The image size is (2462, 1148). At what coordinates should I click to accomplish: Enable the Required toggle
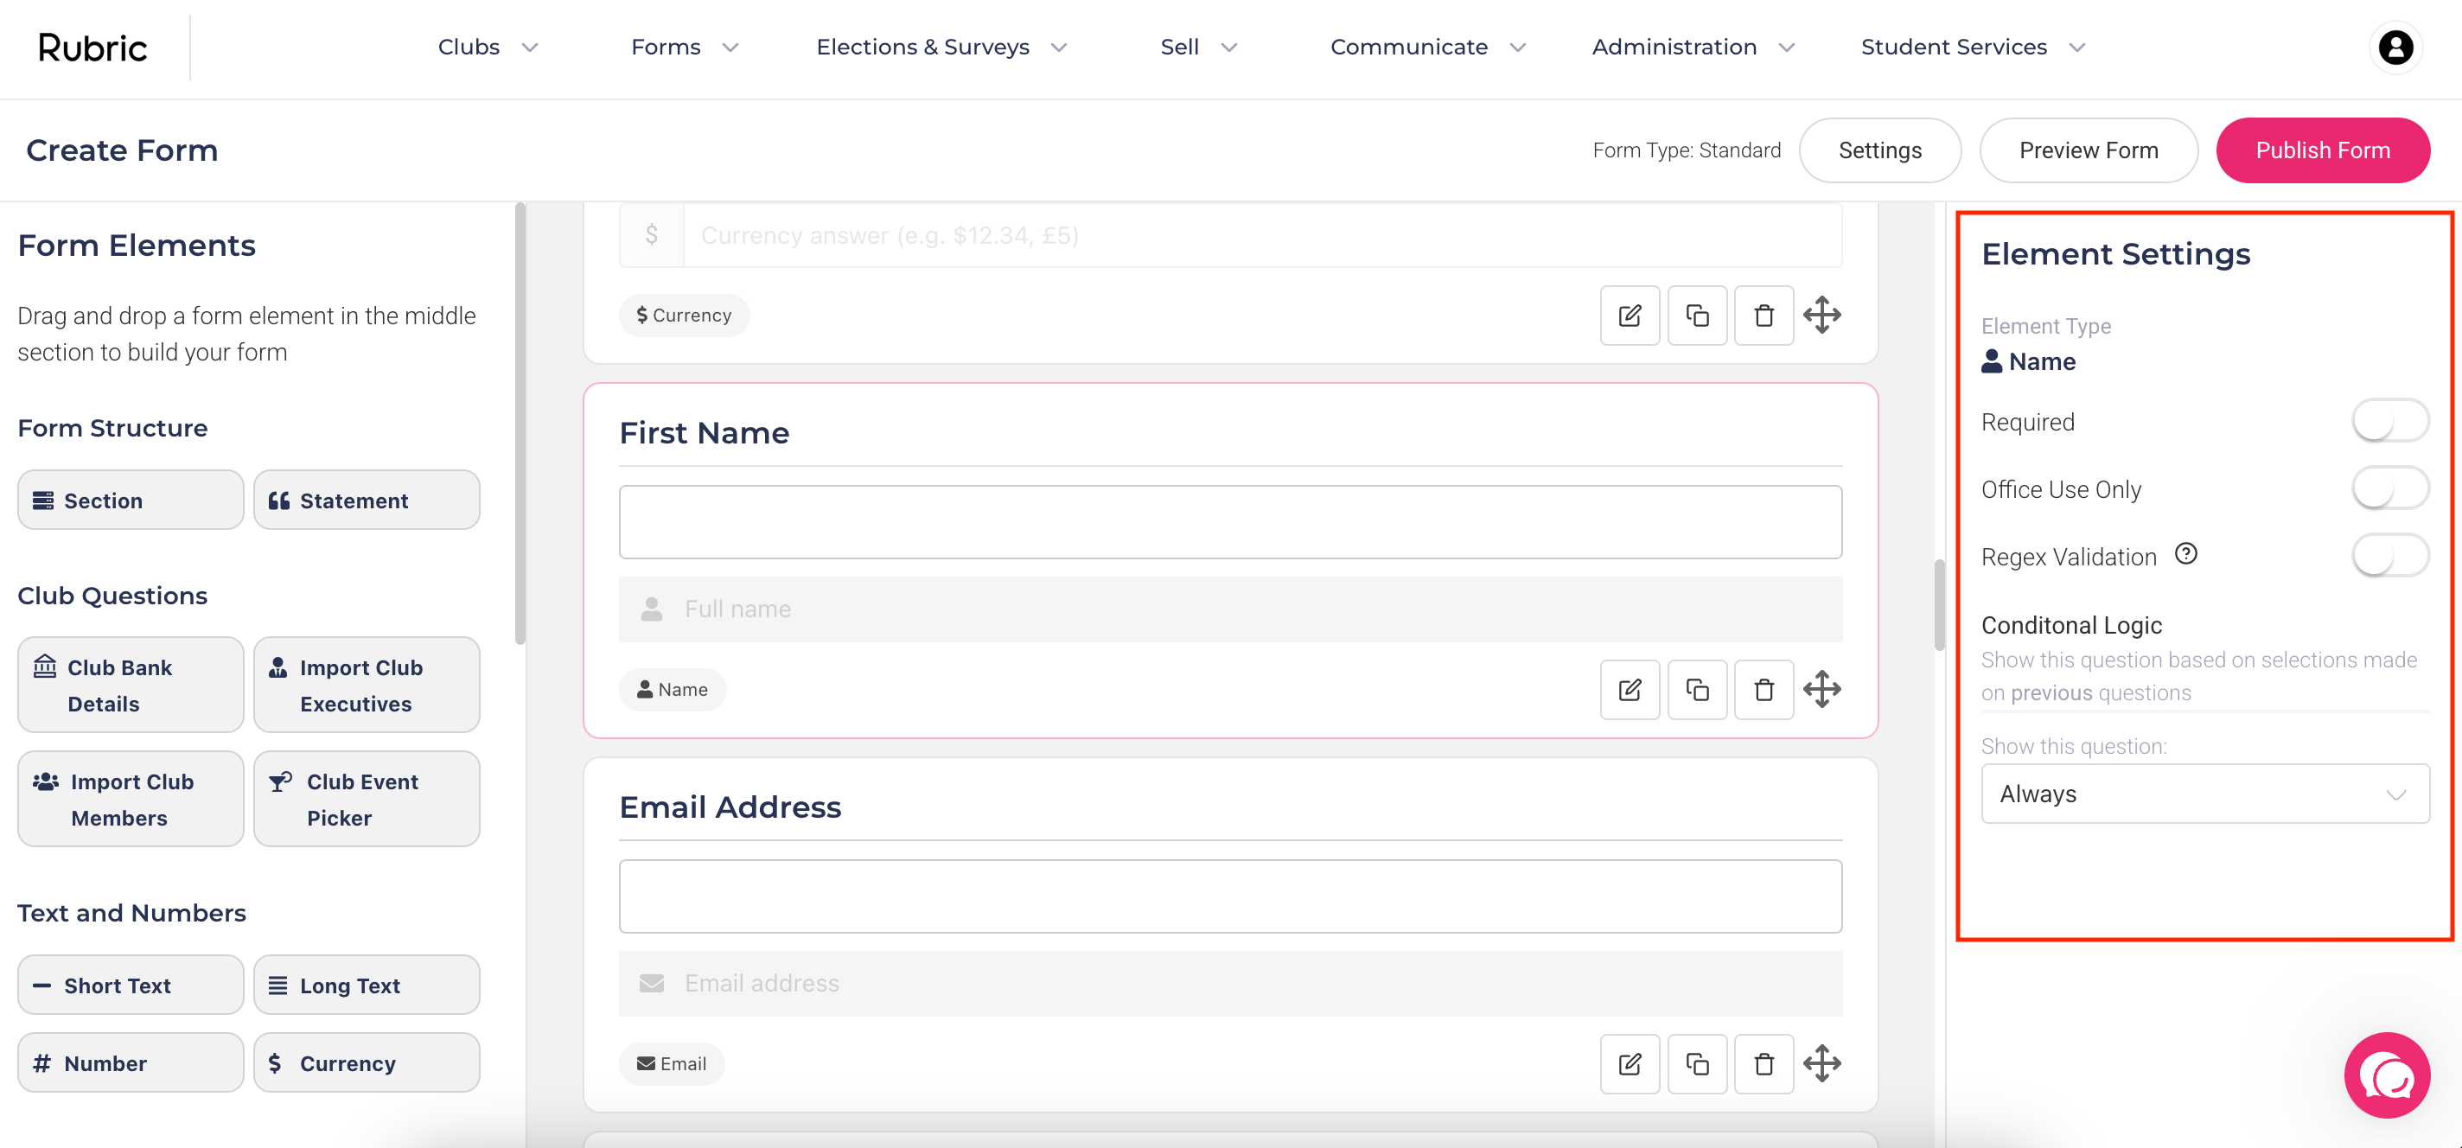pos(2389,422)
